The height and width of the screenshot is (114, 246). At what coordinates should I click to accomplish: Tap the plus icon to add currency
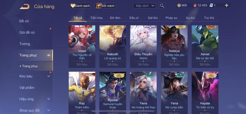coord(227,5)
